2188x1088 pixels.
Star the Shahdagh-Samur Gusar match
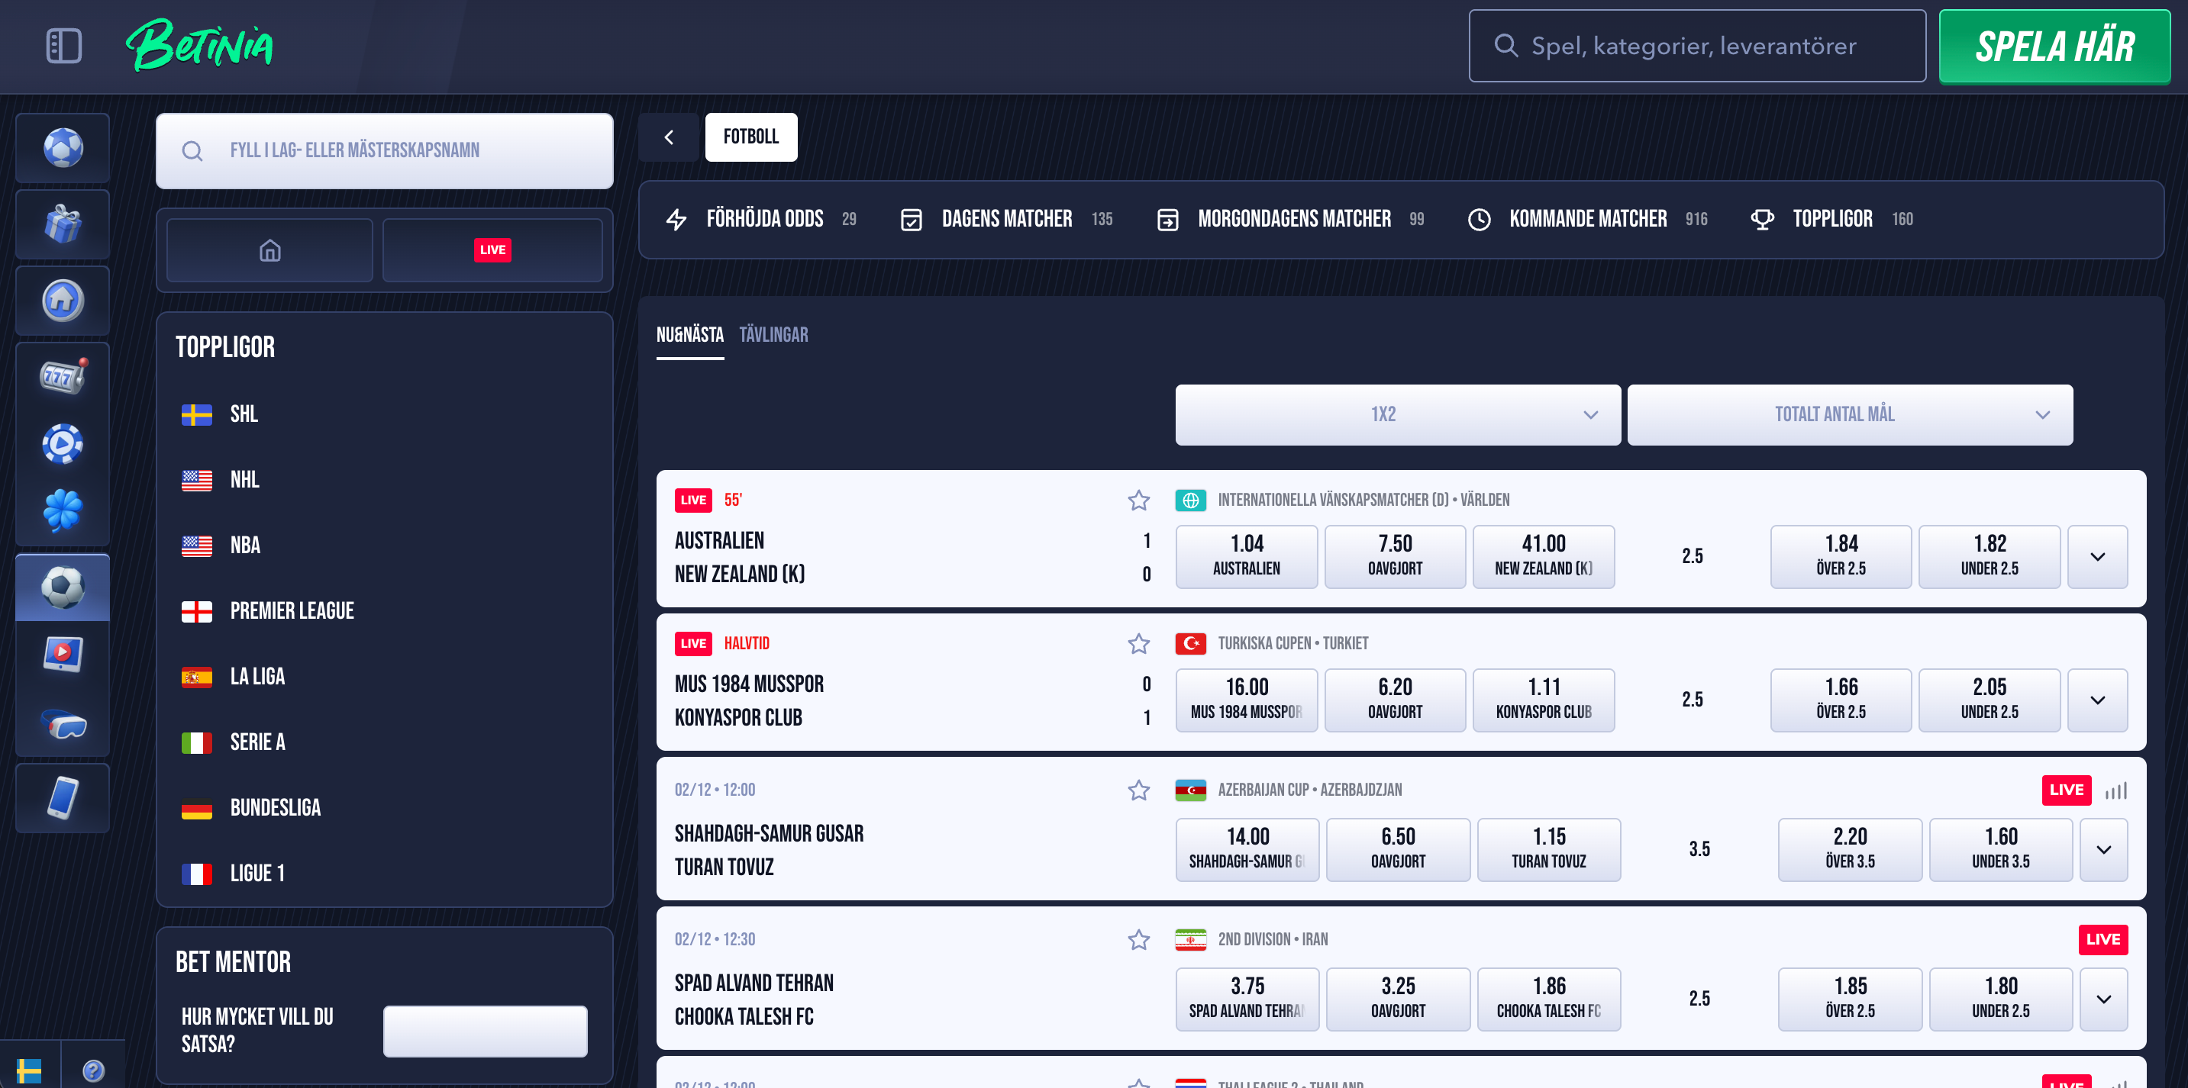click(x=1139, y=791)
